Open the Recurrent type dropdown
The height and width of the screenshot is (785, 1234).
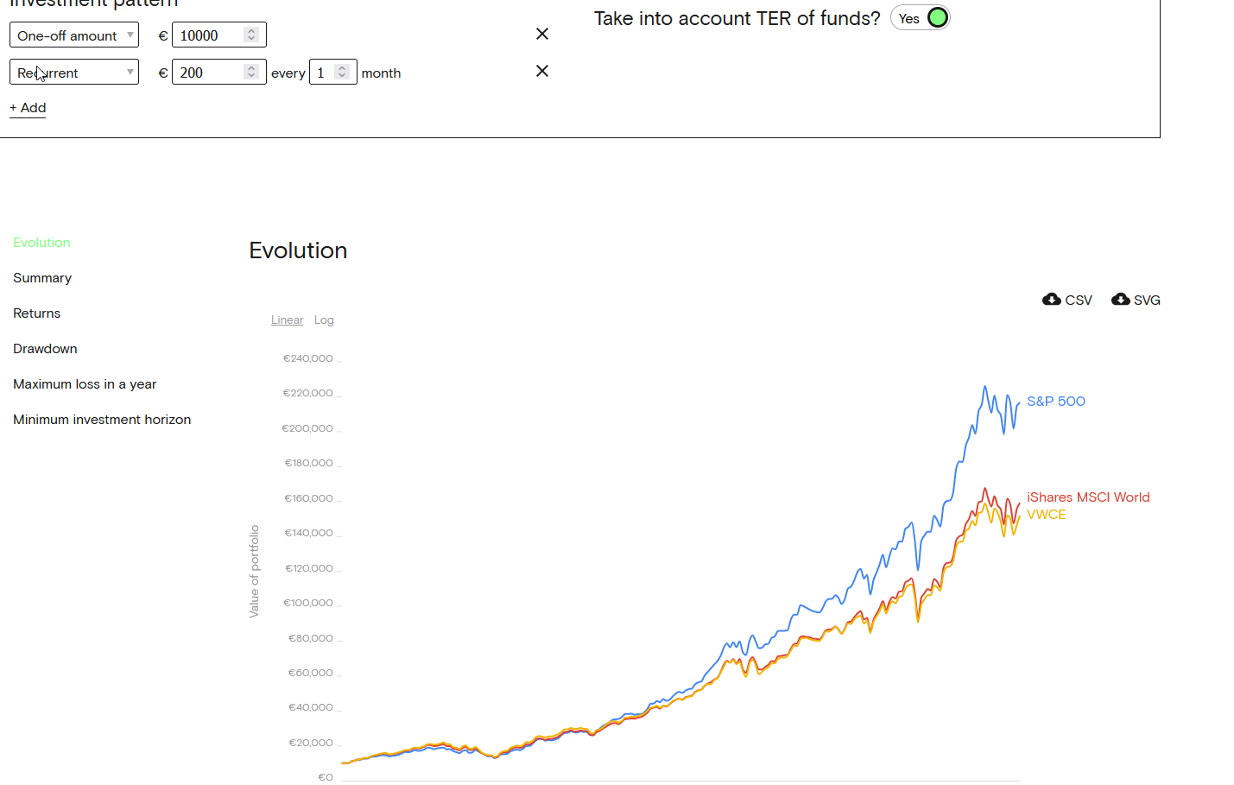tap(74, 73)
